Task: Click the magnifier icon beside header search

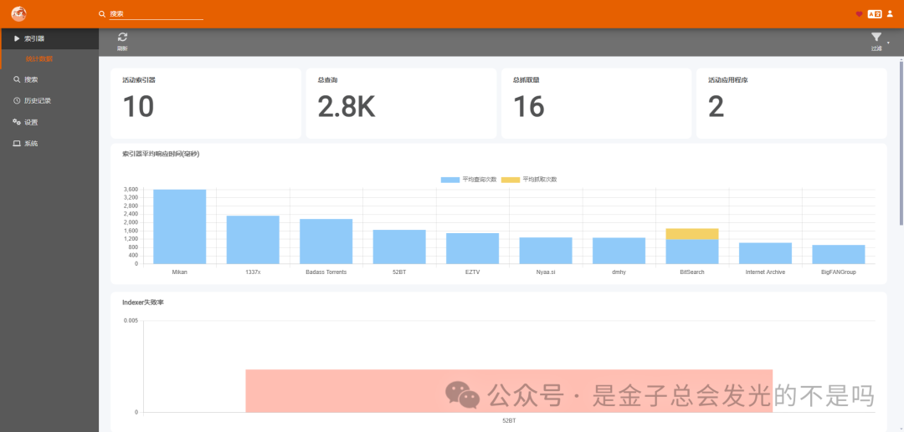Action: click(x=102, y=14)
